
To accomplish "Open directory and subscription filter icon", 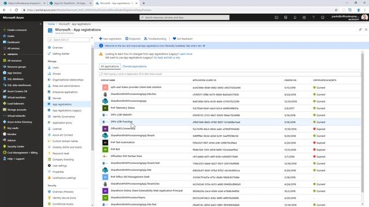I will (x=286, y=18).
